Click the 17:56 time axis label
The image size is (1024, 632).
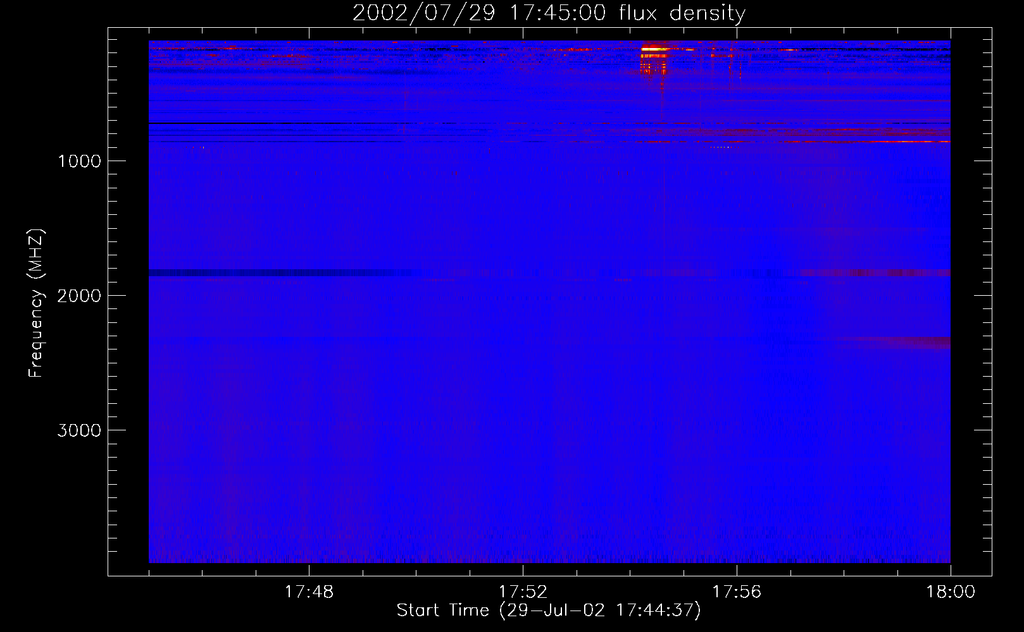(737, 592)
